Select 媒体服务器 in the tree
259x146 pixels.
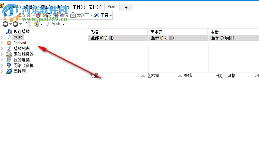pyautogui.click(x=23, y=54)
